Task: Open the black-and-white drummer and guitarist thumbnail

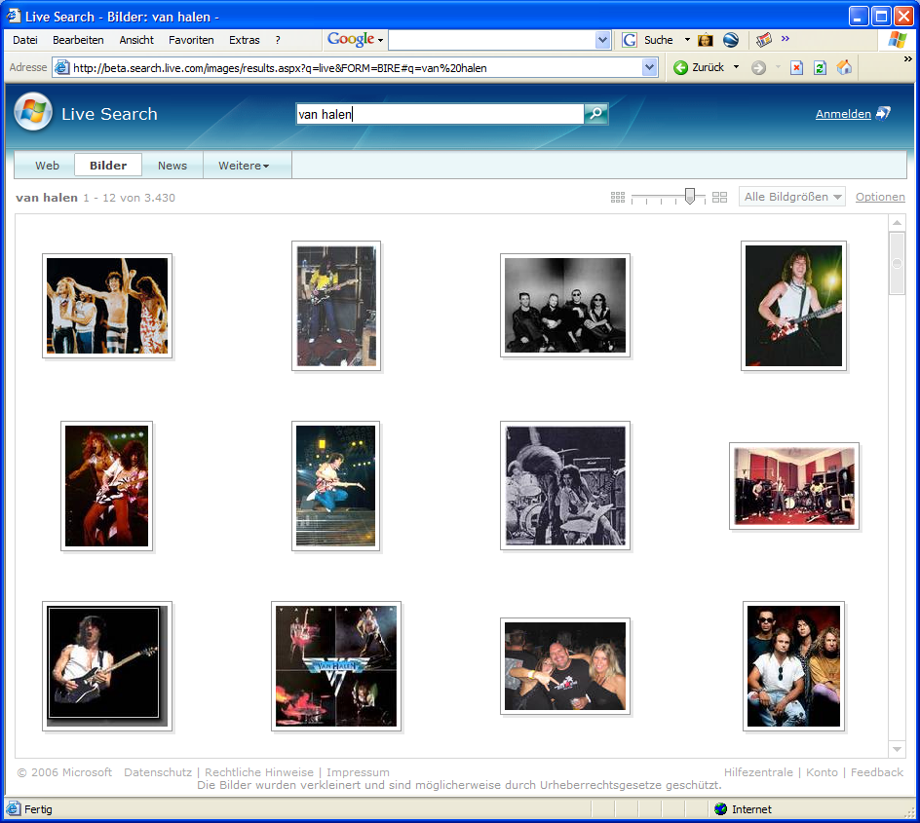Action: click(x=565, y=485)
